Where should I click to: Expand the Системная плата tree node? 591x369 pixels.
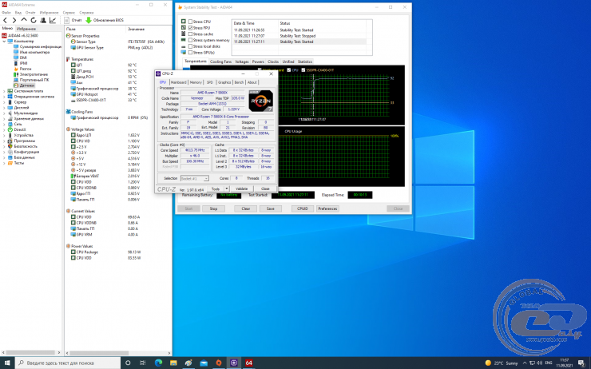[4, 91]
